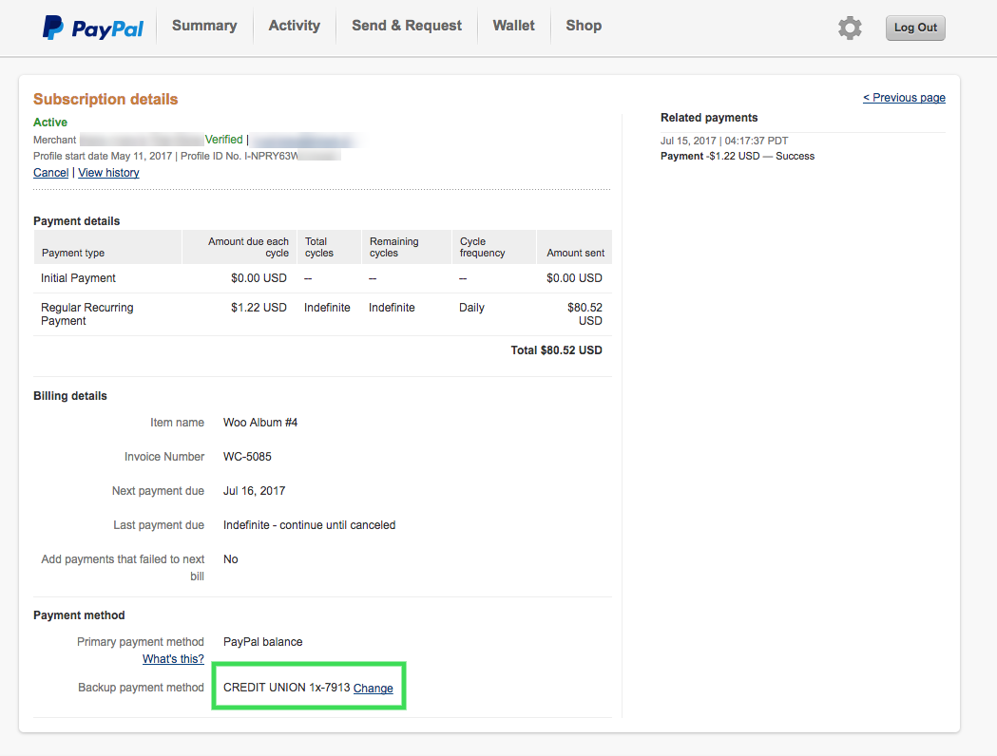The image size is (997, 756).
Task: Click the Payment details heading
Action: (76, 221)
